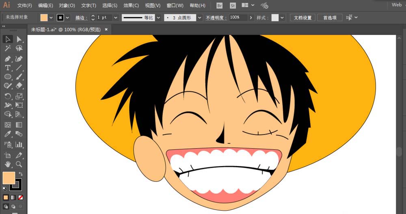406x214 pixels.
Task: Enable Draw Normal mode
Action: 6,206
